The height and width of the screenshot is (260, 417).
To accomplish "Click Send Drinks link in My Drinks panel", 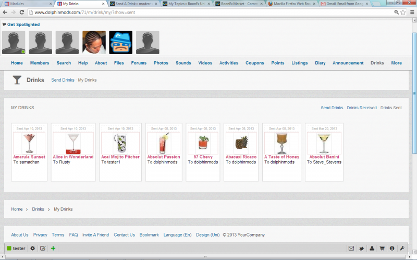I will click(x=332, y=108).
